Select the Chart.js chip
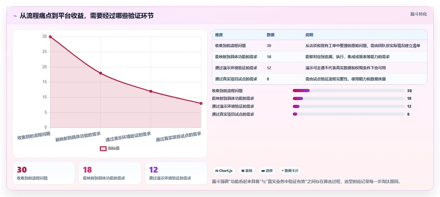 pyautogui.click(x=224, y=171)
